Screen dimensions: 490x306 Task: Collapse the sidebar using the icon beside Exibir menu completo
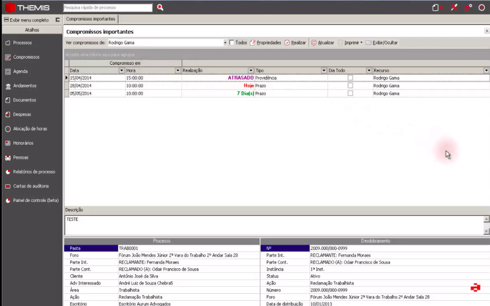pyautogui.click(x=58, y=20)
